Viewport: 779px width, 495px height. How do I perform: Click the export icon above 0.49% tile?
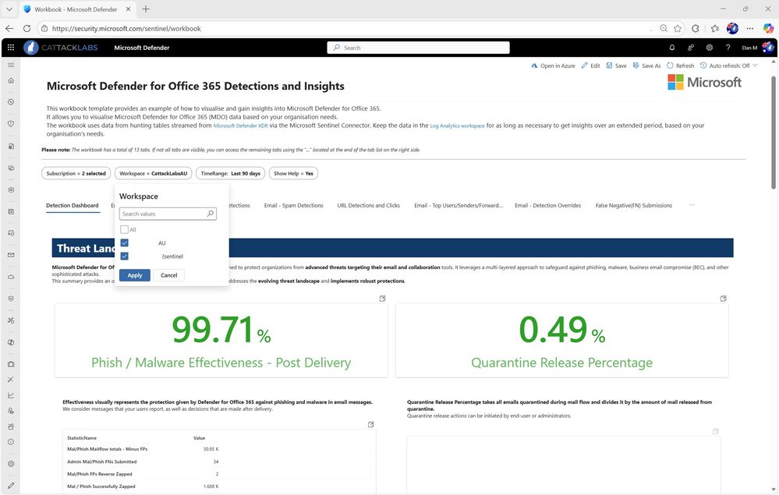[724, 299]
